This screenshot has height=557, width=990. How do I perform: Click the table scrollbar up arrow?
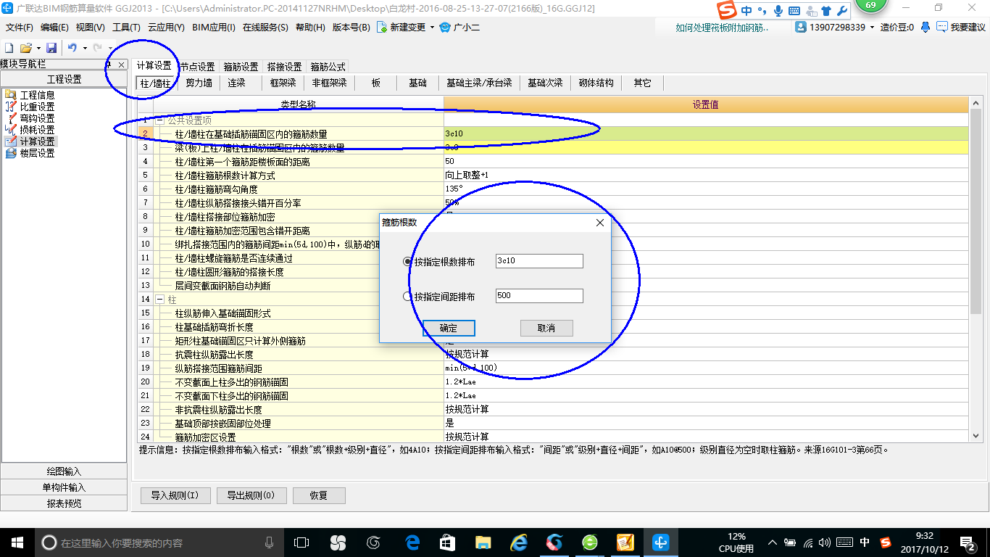976,104
